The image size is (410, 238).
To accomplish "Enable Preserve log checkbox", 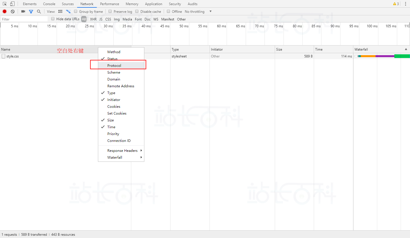I will point(110,11).
